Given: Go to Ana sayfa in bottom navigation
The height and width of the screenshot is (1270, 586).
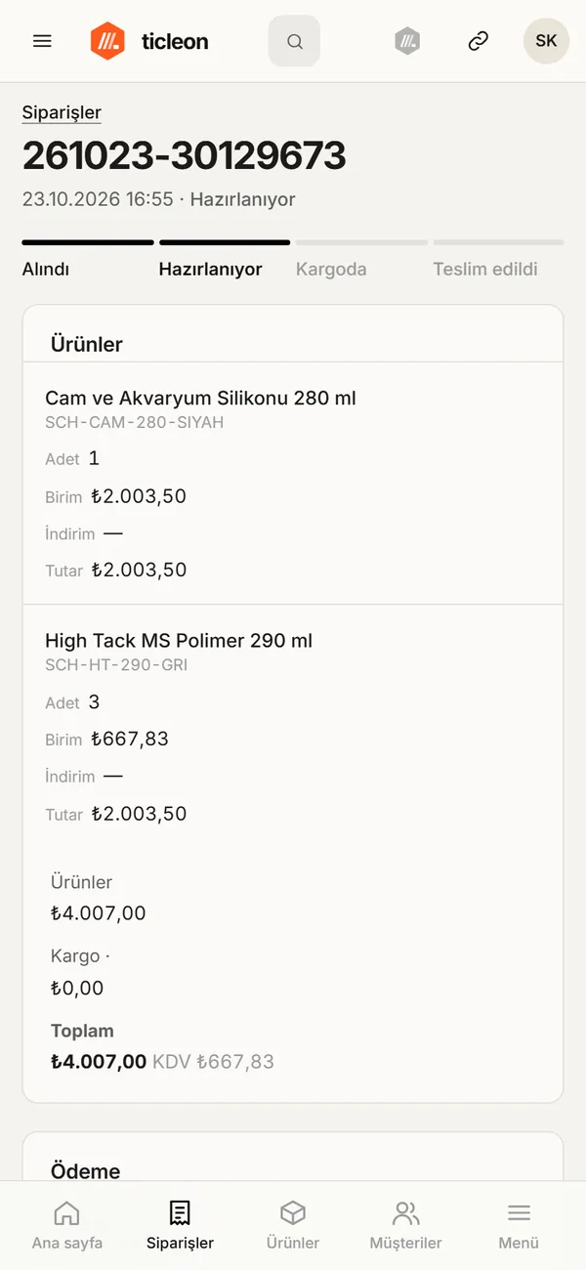Looking at the screenshot, I should [67, 1225].
